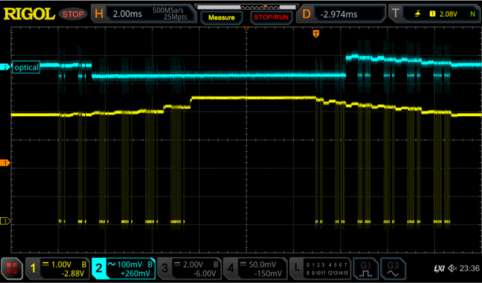Viewport: 482px width, 283px height.
Task: Click the orange T trigger level marker
Action: click(5, 163)
